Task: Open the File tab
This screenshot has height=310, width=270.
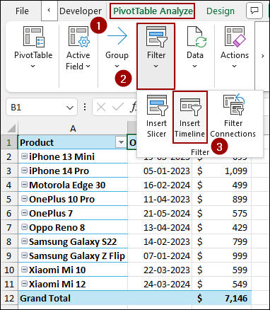Action: 22,11
